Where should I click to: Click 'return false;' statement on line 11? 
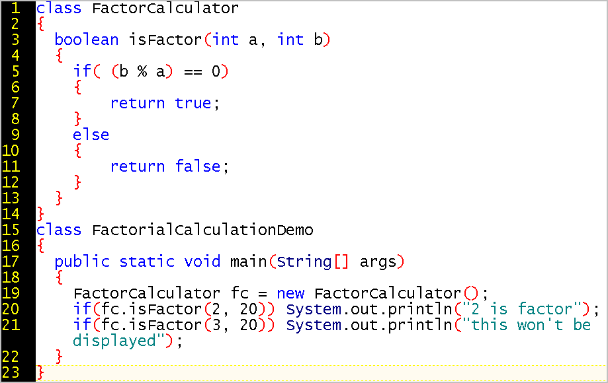pyautogui.click(x=170, y=166)
